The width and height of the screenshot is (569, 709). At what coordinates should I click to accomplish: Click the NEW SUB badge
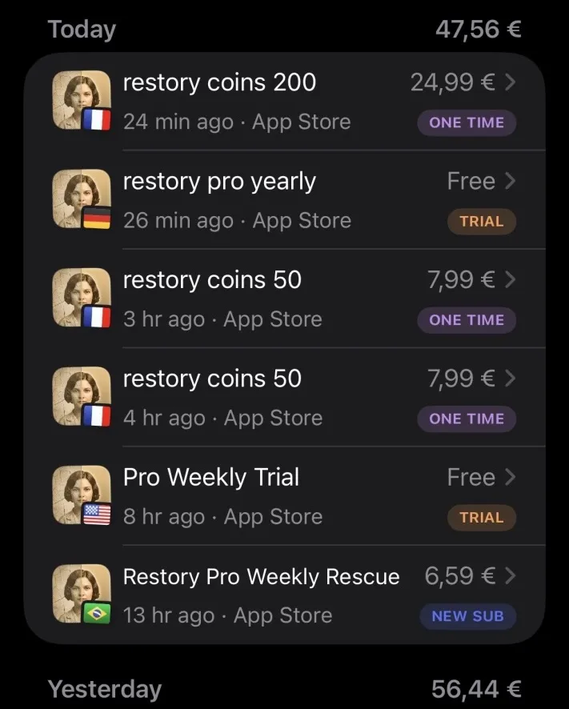point(467,616)
